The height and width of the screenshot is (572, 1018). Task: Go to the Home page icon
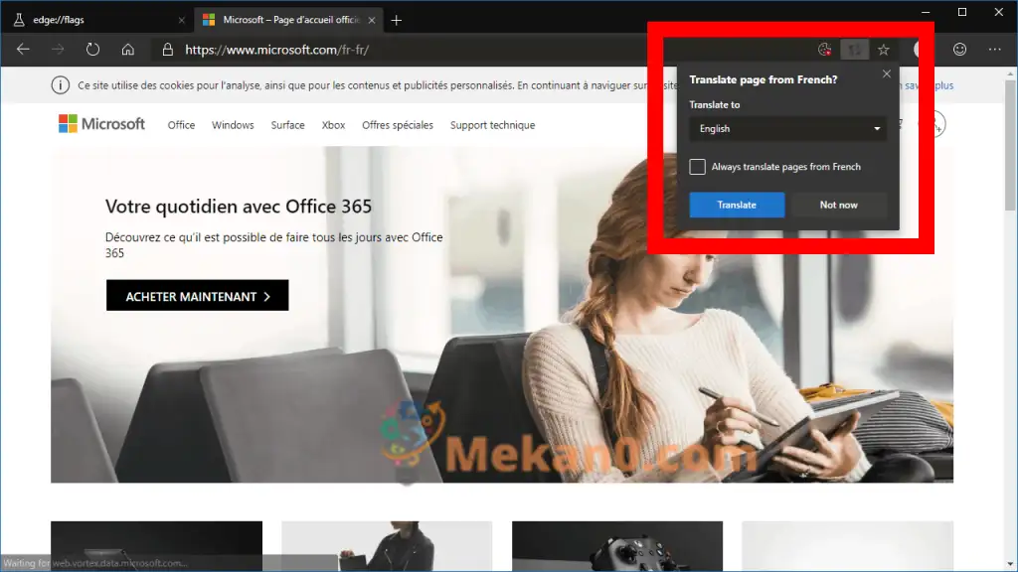127,49
